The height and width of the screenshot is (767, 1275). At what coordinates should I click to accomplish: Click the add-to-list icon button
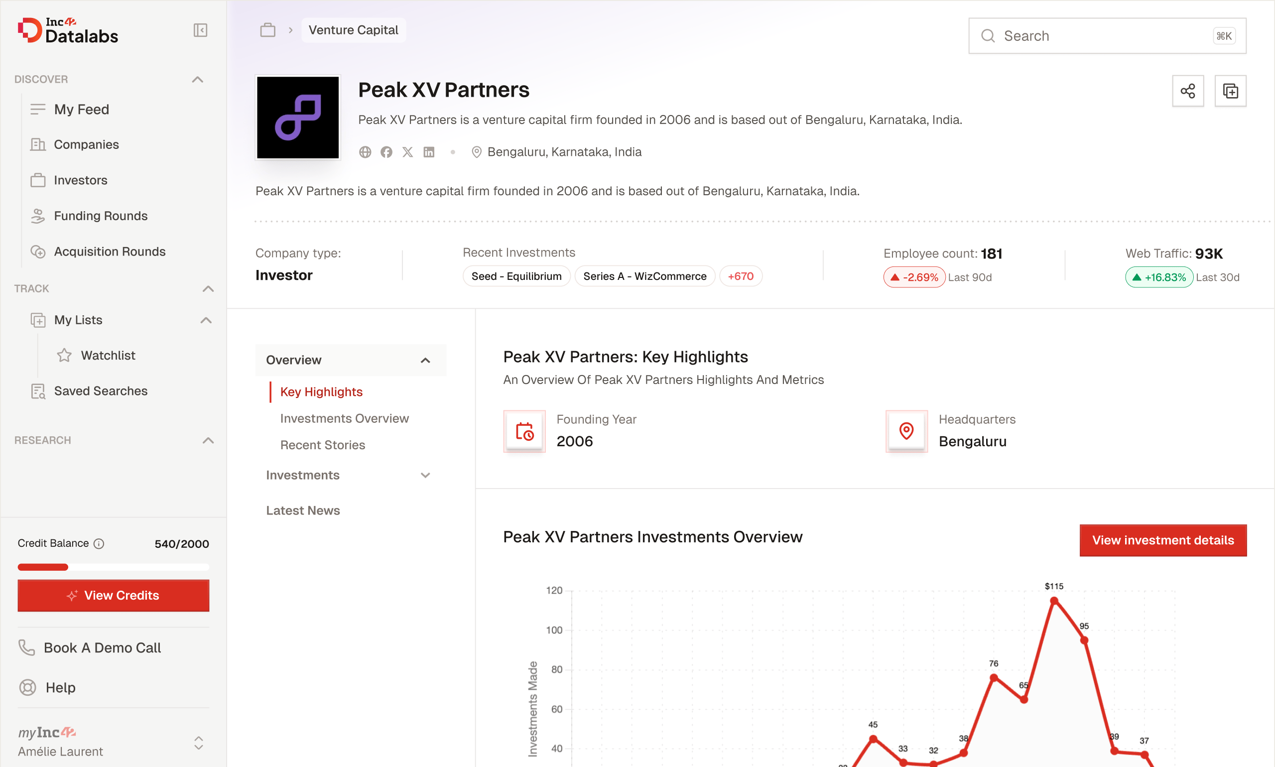pos(1230,91)
